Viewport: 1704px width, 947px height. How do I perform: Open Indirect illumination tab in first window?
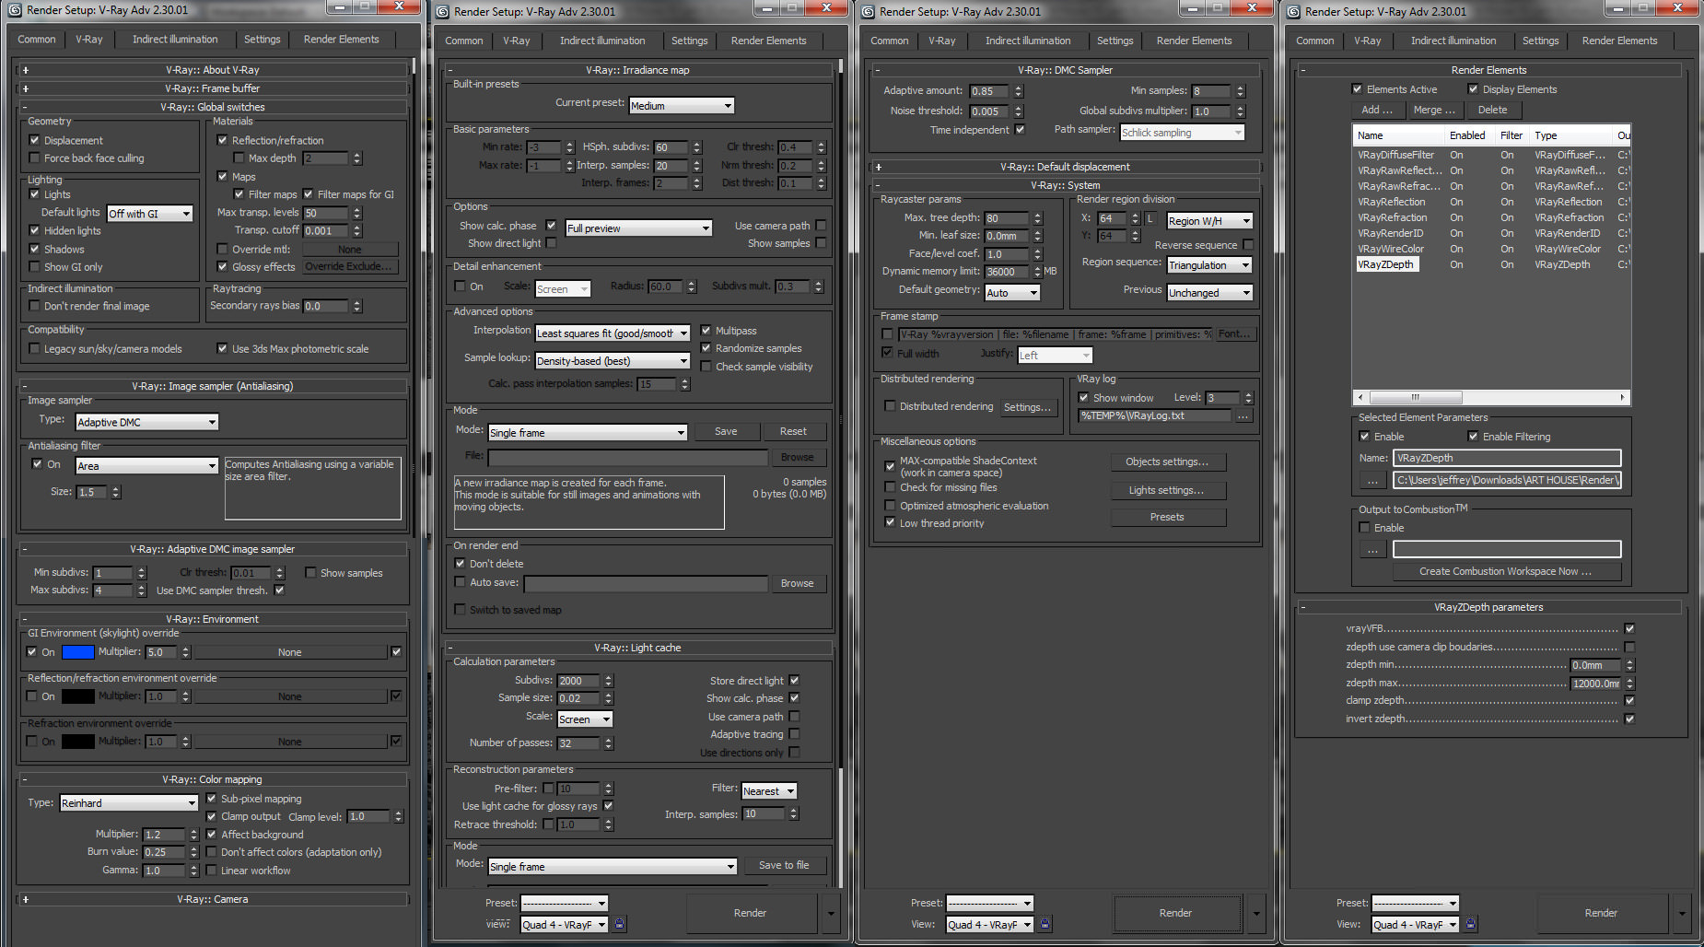pyautogui.click(x=175, y=39)
